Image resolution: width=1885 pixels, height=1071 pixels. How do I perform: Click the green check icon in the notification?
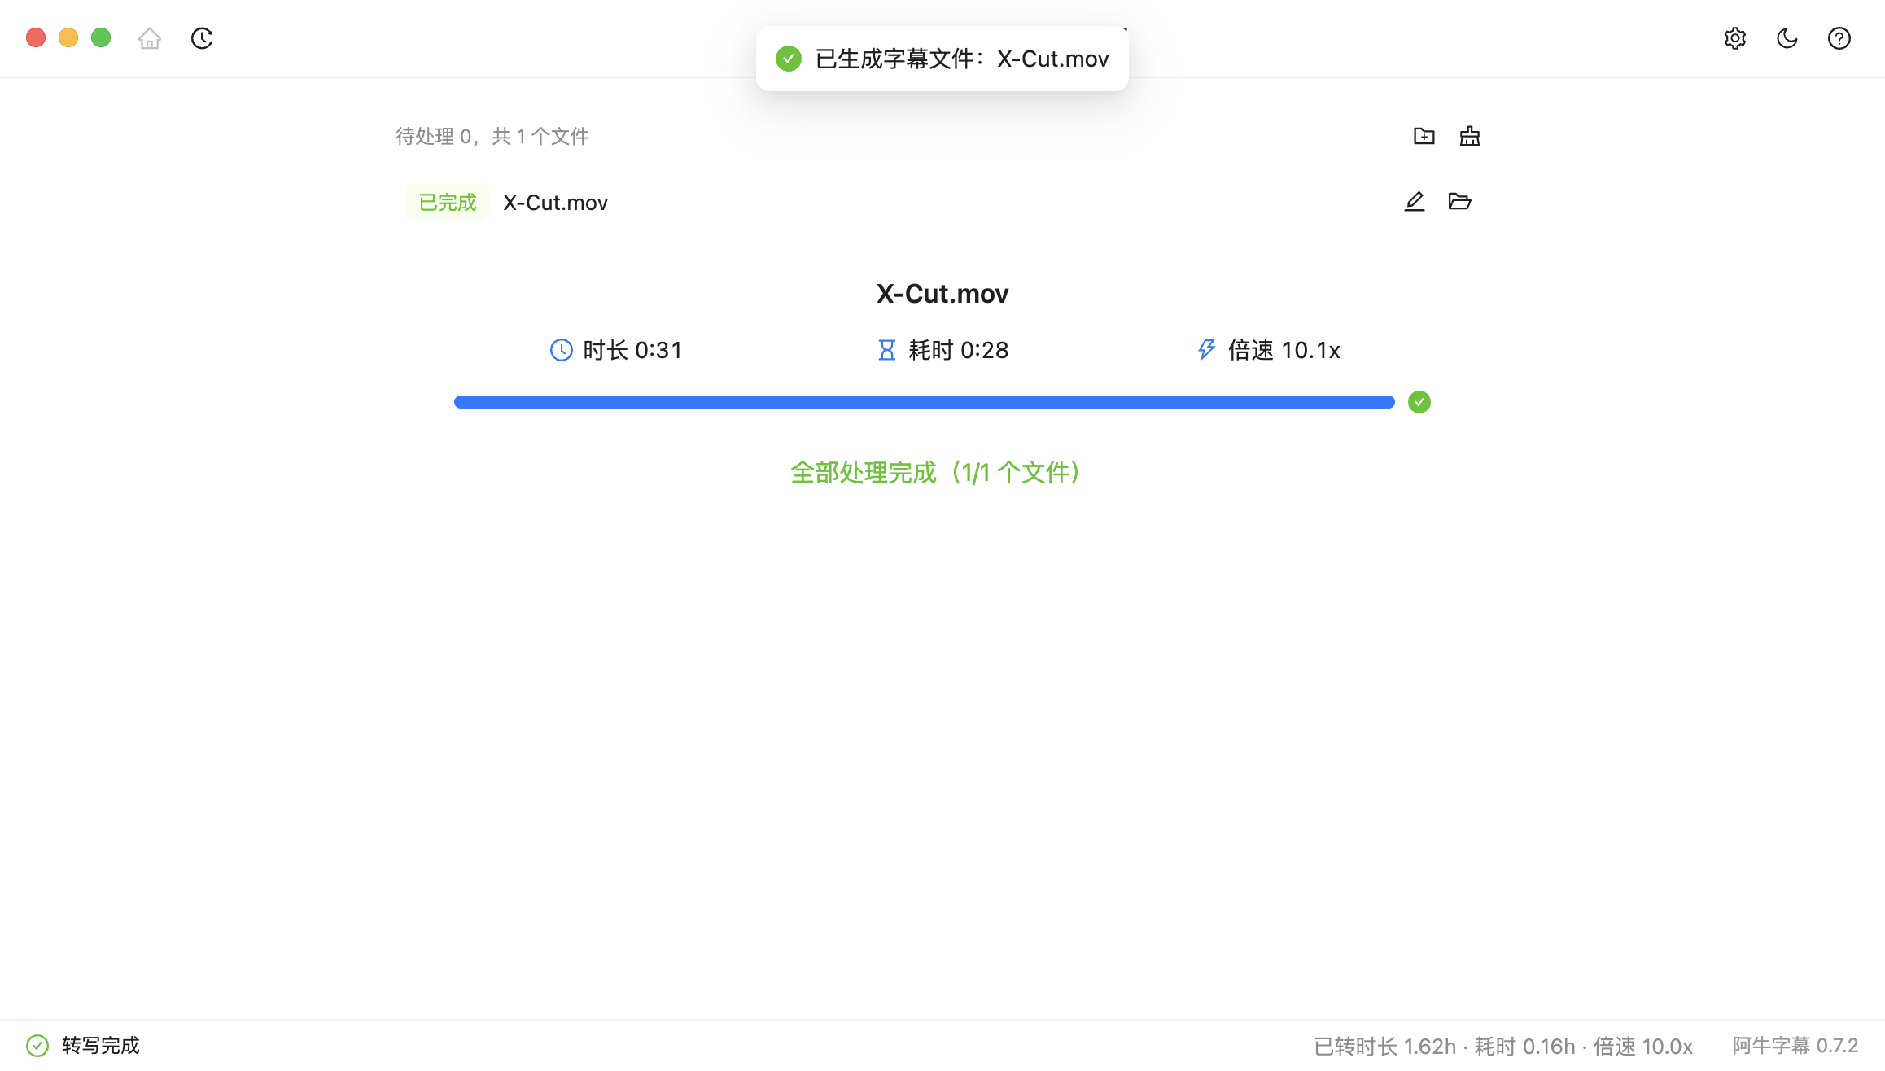[789, 59]
